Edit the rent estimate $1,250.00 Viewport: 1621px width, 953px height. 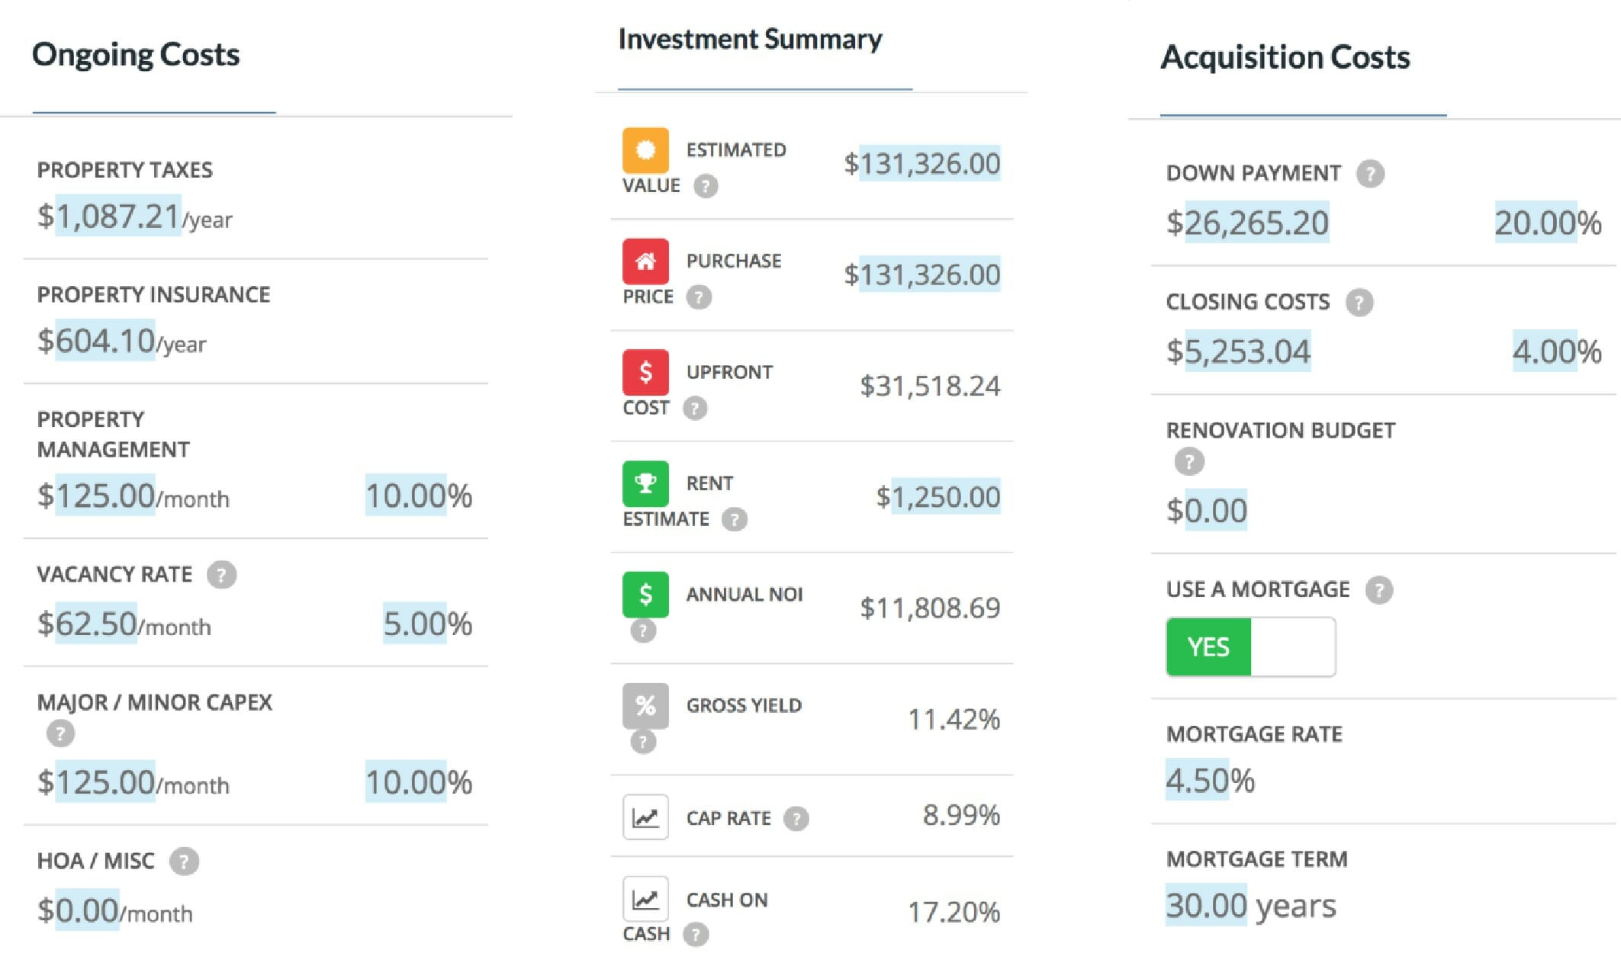click(x=946, y=497)
